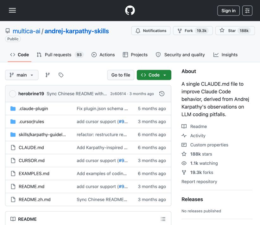Click the README.md file icon
The image size is (260, 225).
tap(13, 187)
